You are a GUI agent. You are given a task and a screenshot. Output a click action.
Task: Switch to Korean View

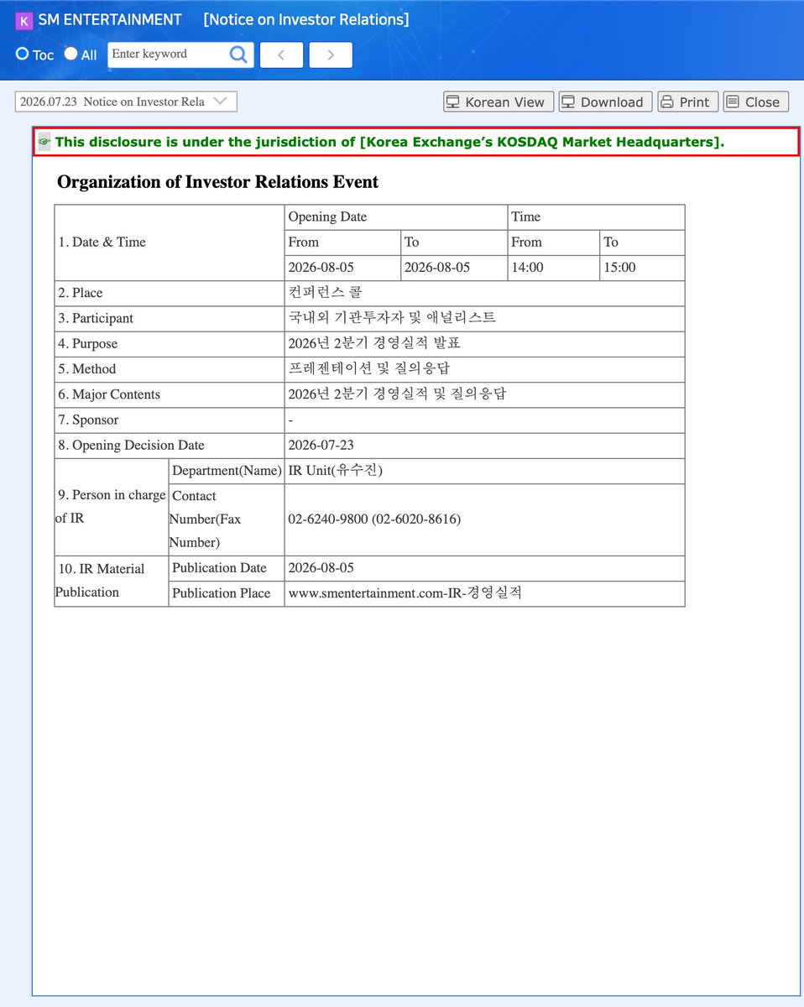pos(499,102)
